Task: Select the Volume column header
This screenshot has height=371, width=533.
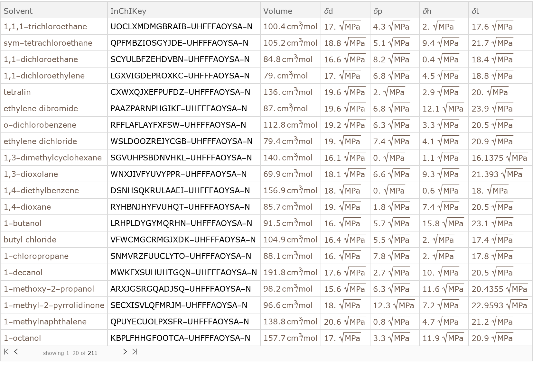Action: 277,11
